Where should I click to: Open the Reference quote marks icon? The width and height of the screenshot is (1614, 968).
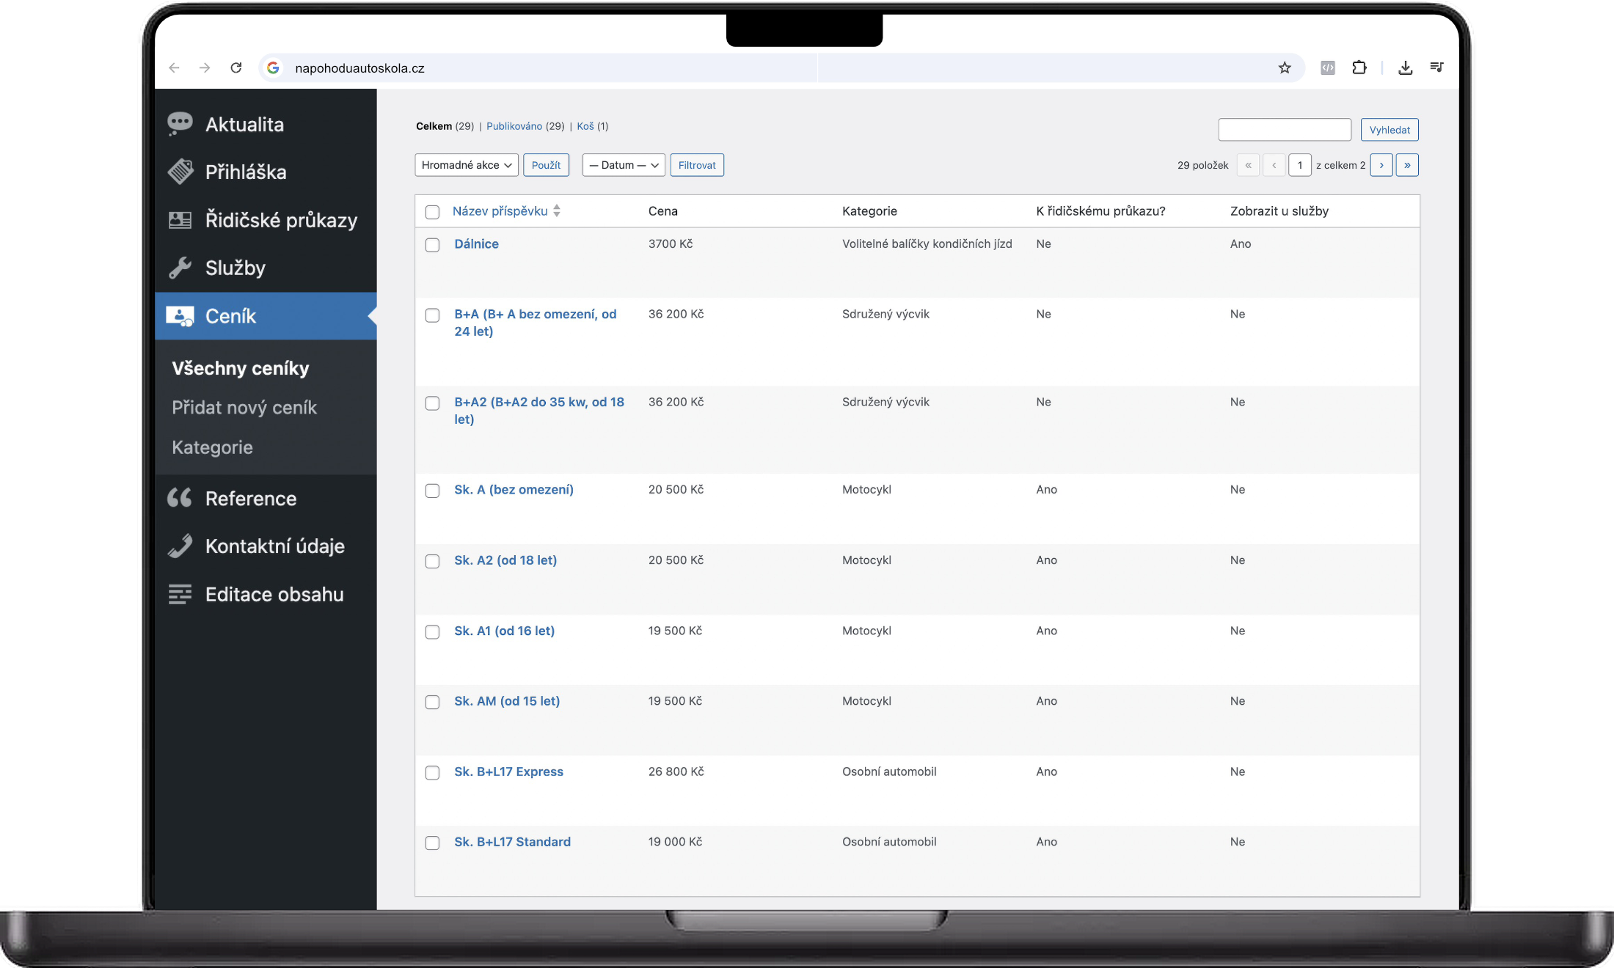pyautogui.click(x=180, y=498)
